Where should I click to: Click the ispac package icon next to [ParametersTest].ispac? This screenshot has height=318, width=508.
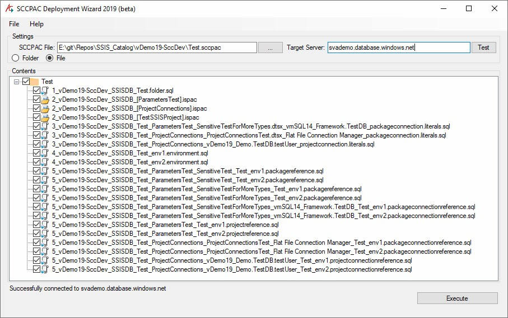click(x=45, y=99)
